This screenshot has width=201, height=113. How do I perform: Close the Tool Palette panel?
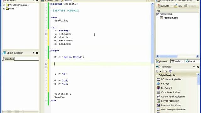tap(198, 67)
